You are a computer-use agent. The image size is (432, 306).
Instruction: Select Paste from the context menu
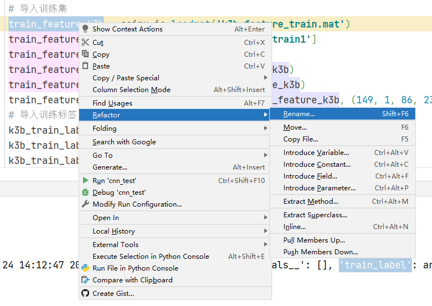click(x=175, y=66)
